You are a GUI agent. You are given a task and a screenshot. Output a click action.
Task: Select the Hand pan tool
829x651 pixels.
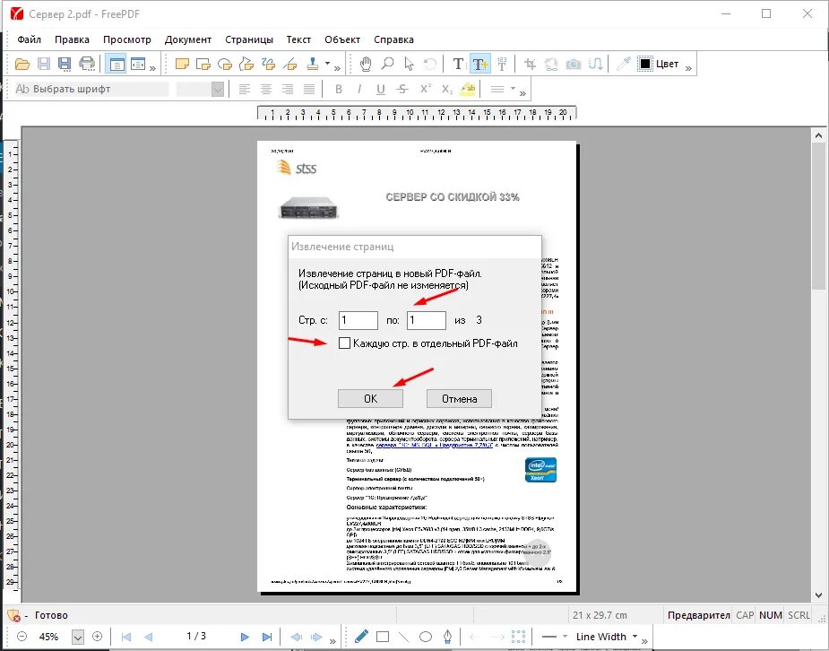pyautogui.click(x=366, y=64)
